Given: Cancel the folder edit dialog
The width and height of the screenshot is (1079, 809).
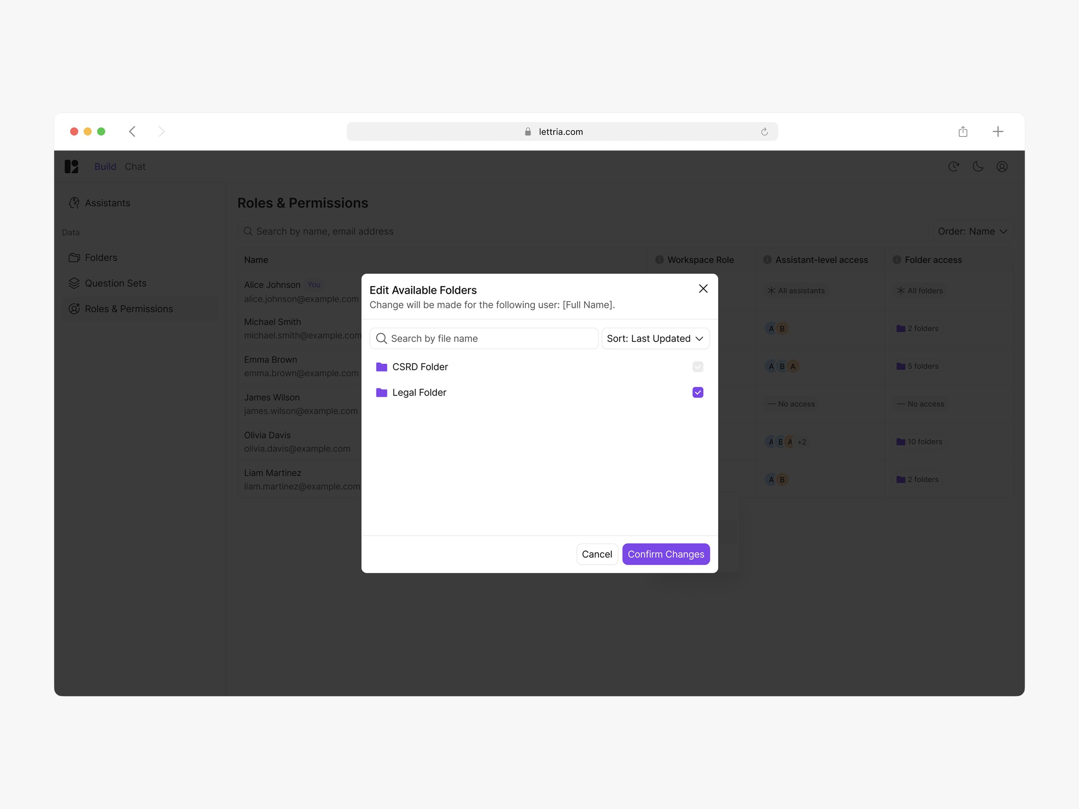Looking at the screenshot, I should coord(596,554).
